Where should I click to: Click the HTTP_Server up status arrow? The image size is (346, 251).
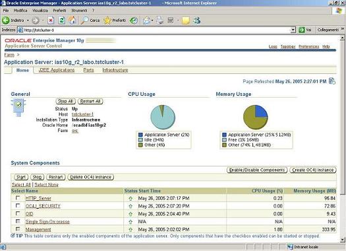130,198
